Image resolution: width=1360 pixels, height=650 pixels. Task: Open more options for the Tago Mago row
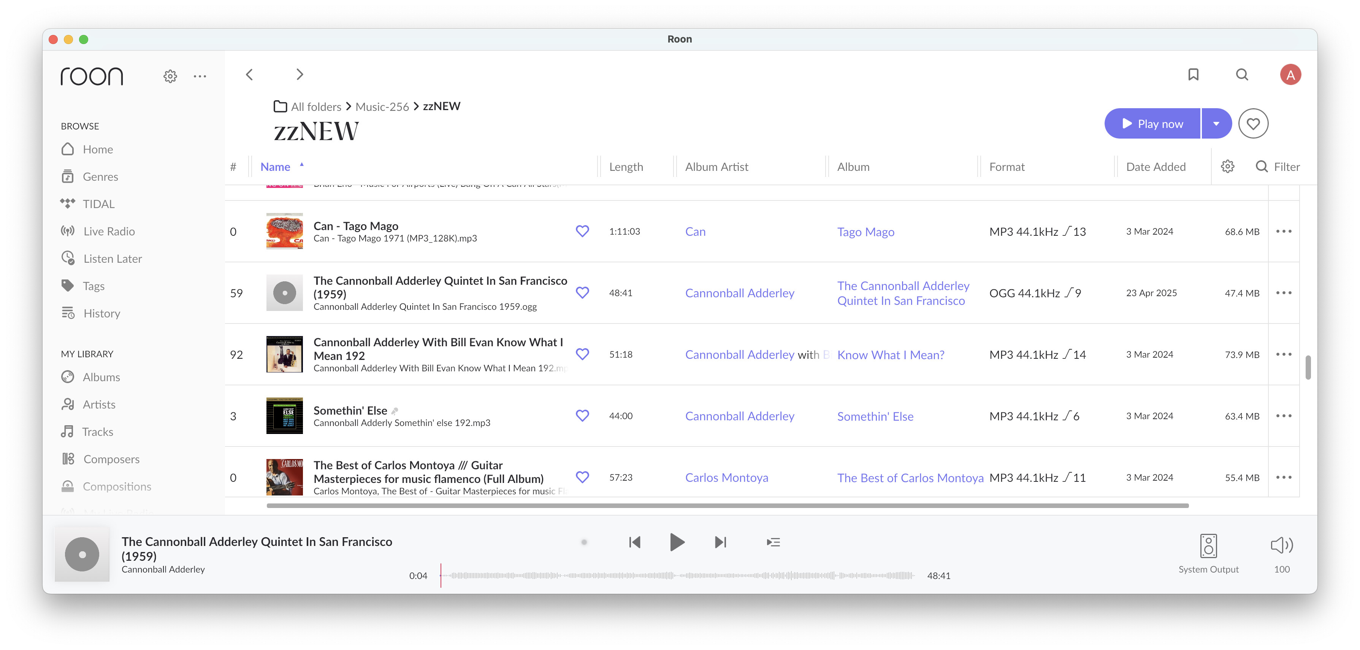pyautogui.click(x=1284, y=232)
